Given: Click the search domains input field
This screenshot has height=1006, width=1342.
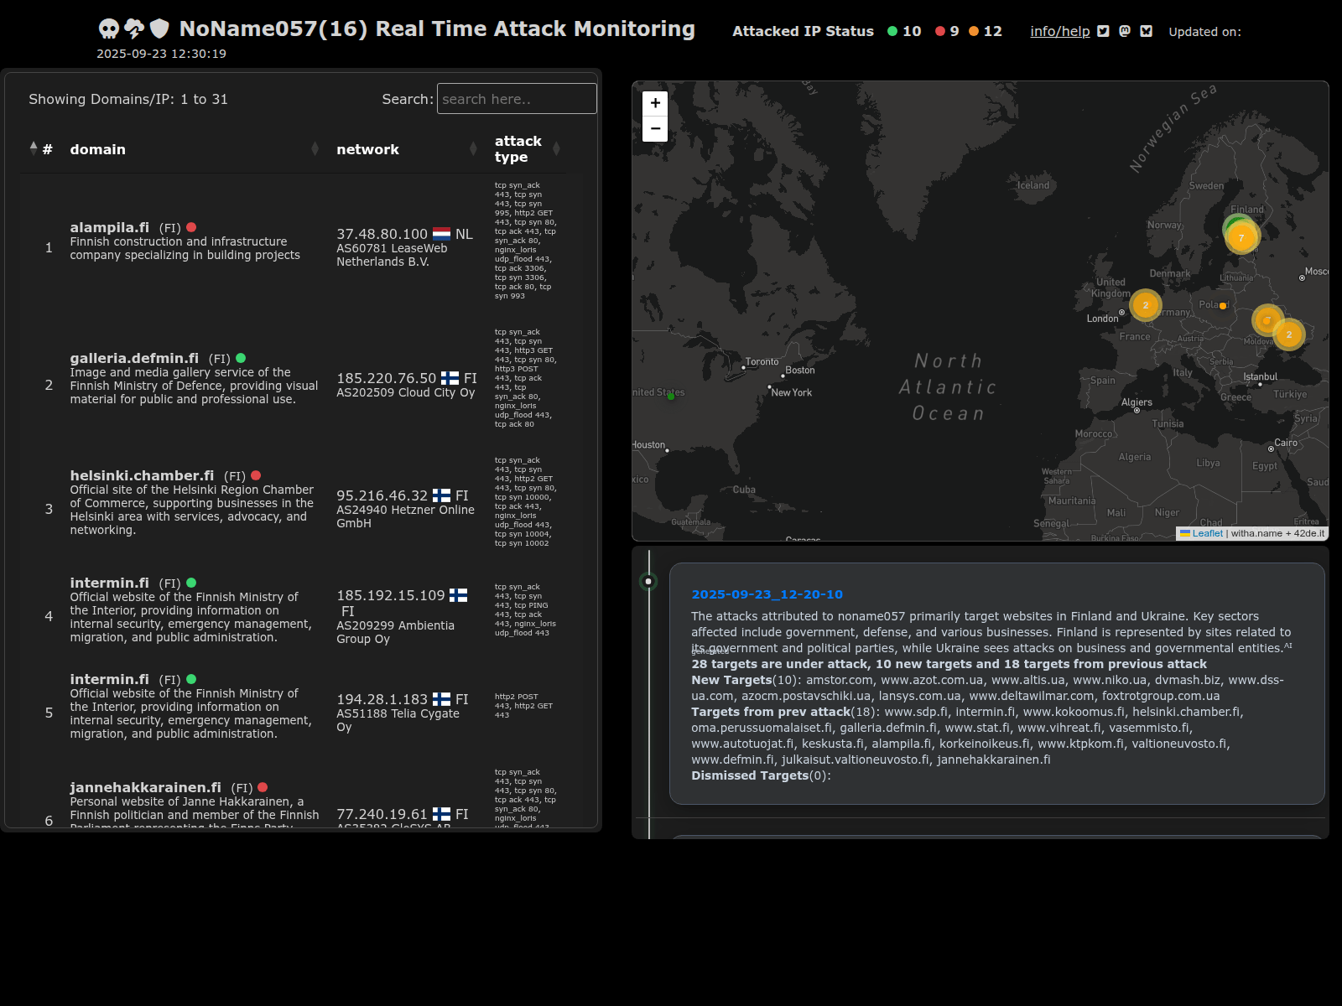Looking at the screenshot, I should (x=517, y=99).
